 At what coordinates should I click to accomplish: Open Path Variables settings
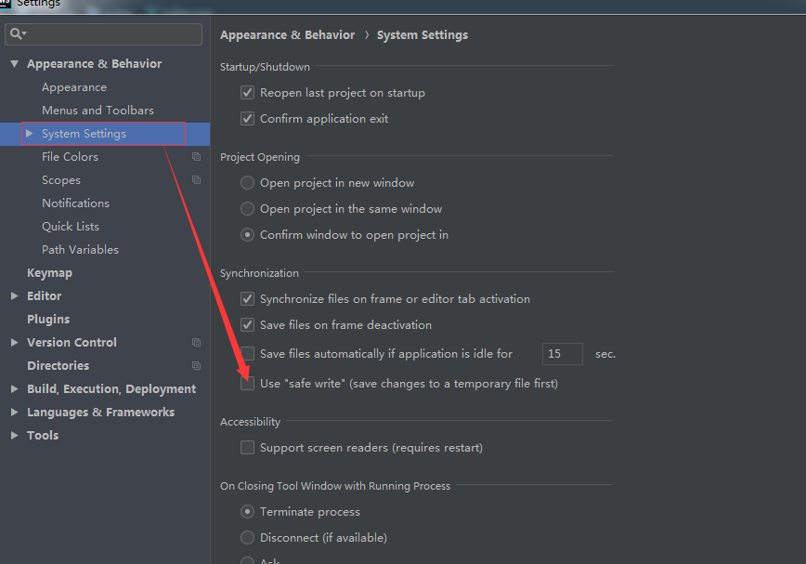pyautogui.click(x=80, y=250)
